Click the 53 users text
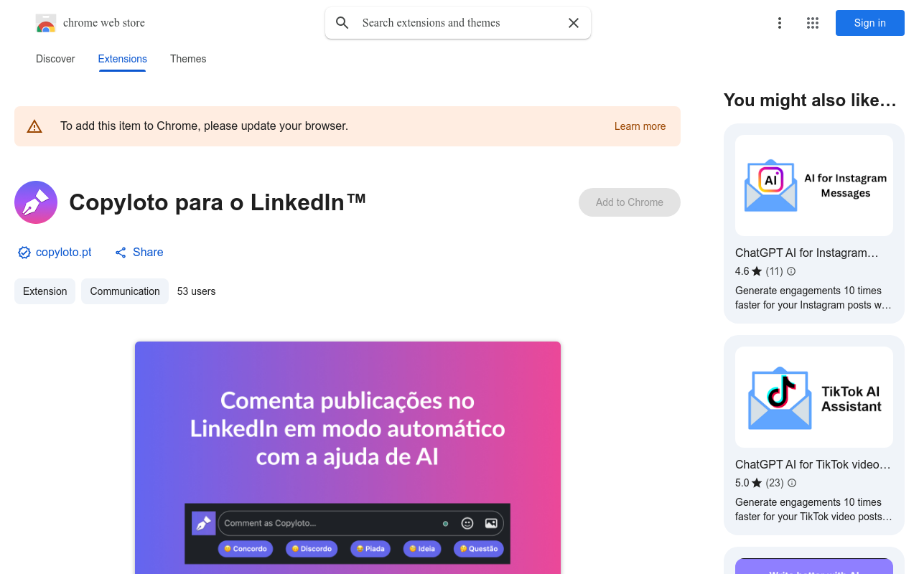 coord(197,291)
